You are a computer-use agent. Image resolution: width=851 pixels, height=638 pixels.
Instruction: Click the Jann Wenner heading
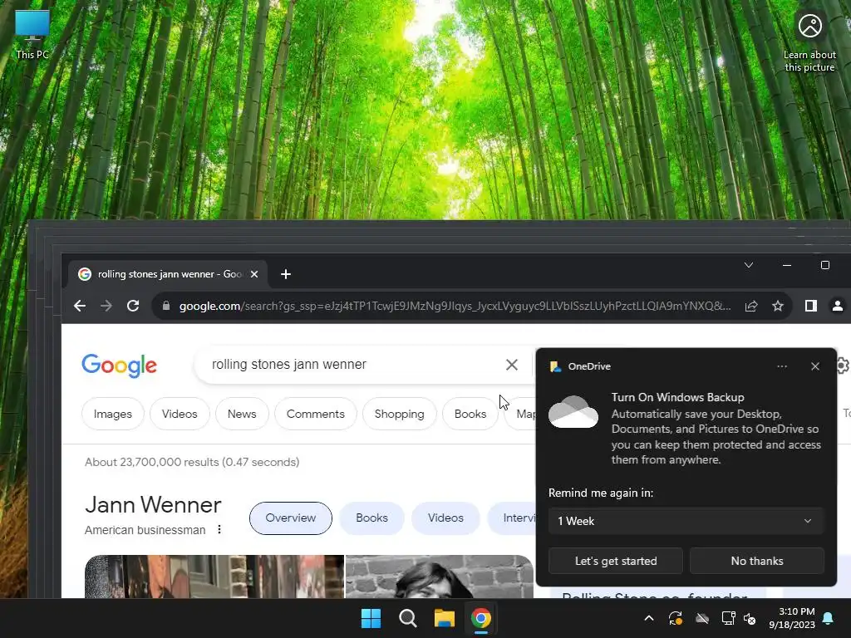(x=153, y=505)
